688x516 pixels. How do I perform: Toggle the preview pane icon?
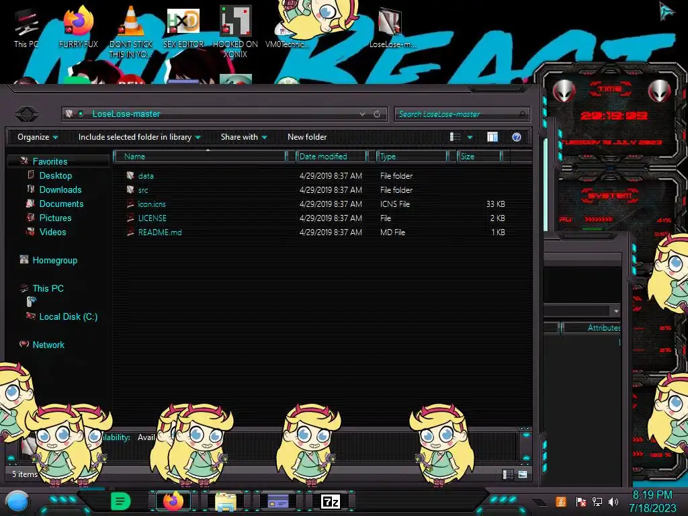(492, 137)
